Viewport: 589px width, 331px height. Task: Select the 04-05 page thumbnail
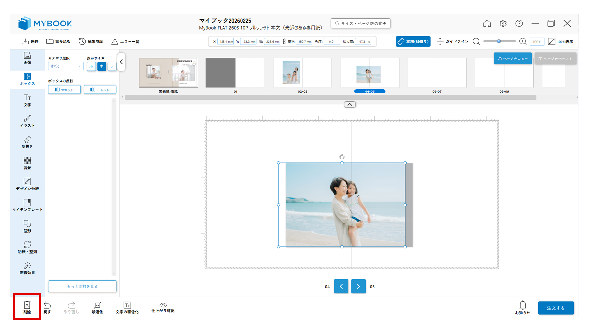[x=370, y=73]
